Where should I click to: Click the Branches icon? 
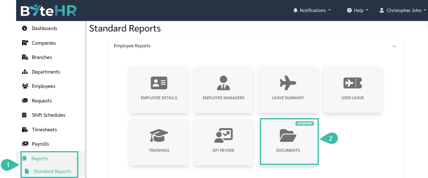(x=25, y=57)
